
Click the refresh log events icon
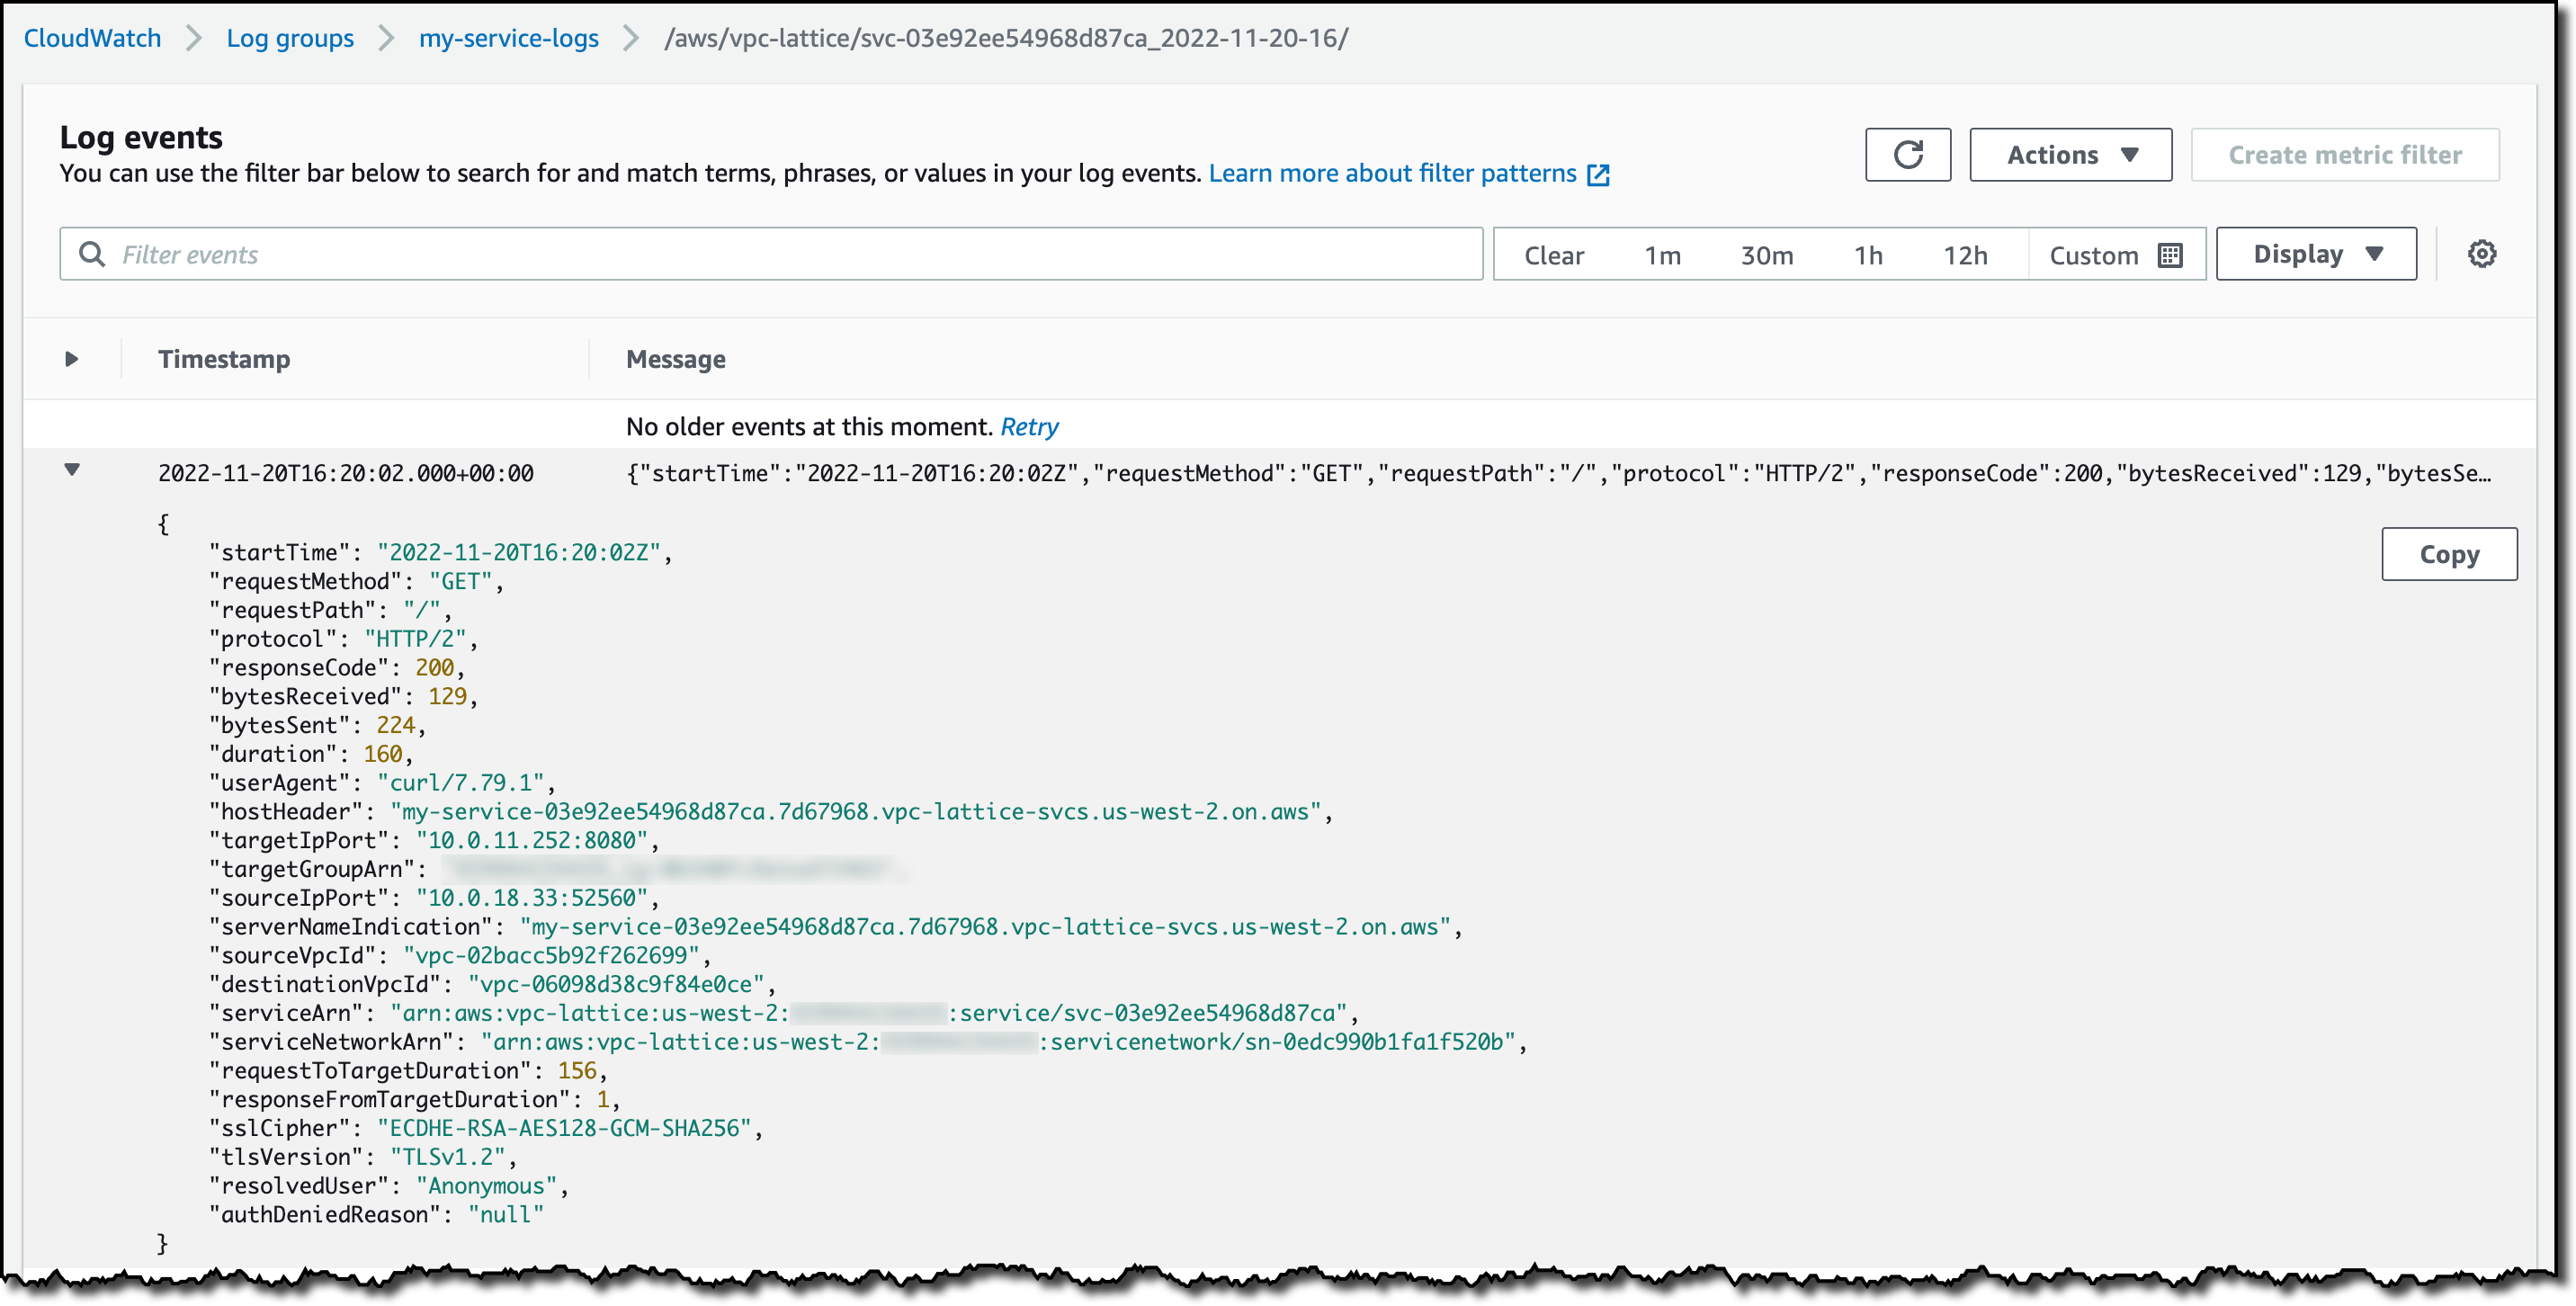[1907, 155]
